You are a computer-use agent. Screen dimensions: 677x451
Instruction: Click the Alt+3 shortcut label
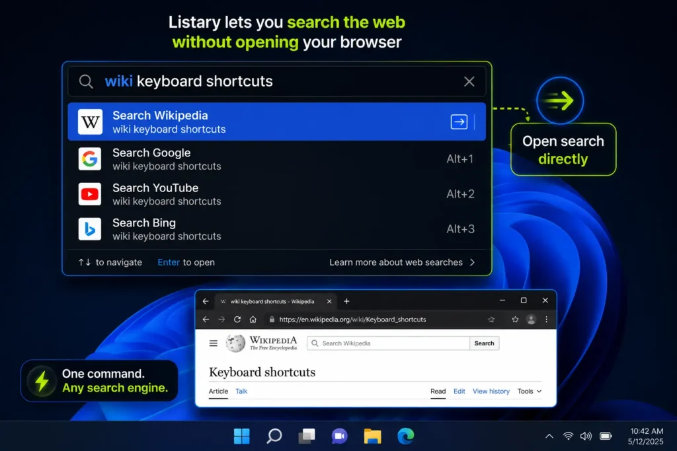coord(460,229)
